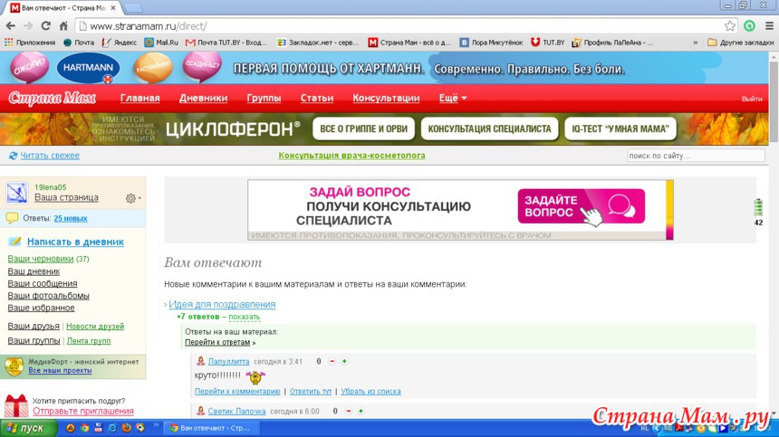Click the HARTMANN banner logo
The height and width of the screenshot is (437, 779).
88,68
